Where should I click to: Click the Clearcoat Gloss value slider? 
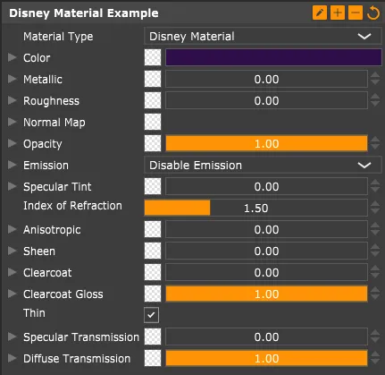click(266, 294)
